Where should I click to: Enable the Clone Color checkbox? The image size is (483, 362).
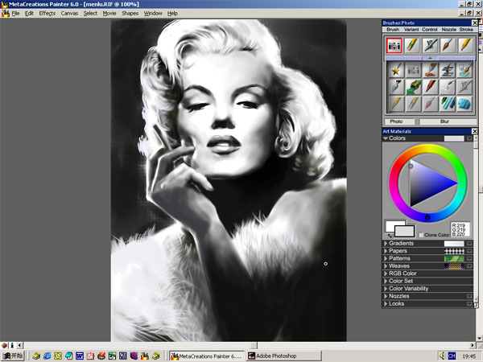[x=421, y=235]
